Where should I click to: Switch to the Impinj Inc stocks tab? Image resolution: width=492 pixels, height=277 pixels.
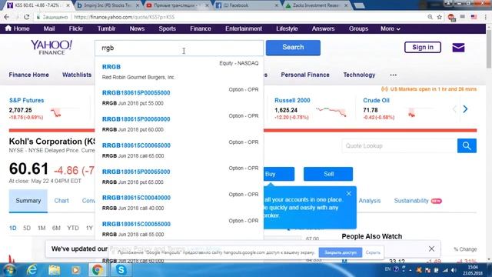point(108,5)
